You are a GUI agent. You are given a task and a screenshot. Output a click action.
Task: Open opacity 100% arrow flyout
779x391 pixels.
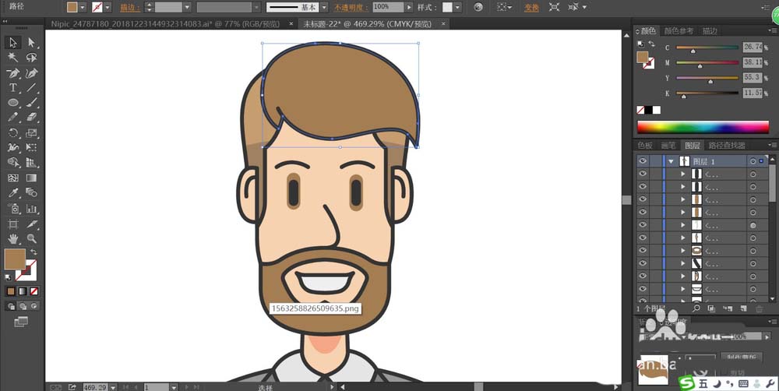point(410,8)
